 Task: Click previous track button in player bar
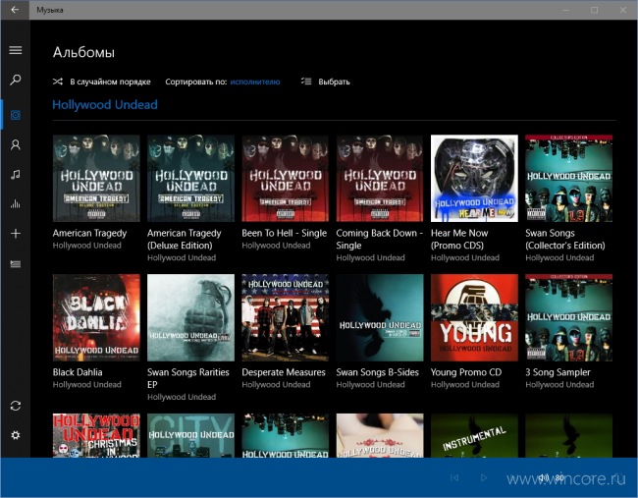[454, 477]
